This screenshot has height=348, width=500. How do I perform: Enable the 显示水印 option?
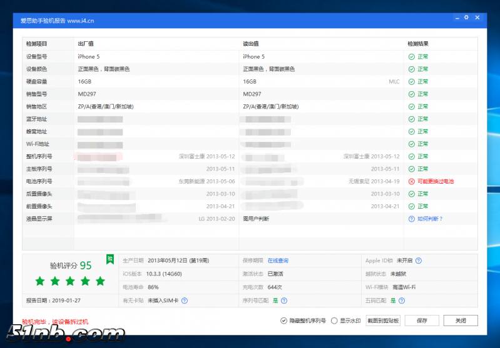point(334,321)
